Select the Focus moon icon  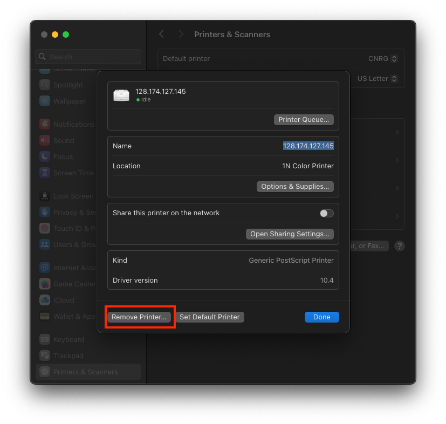[x=45, y=156]
